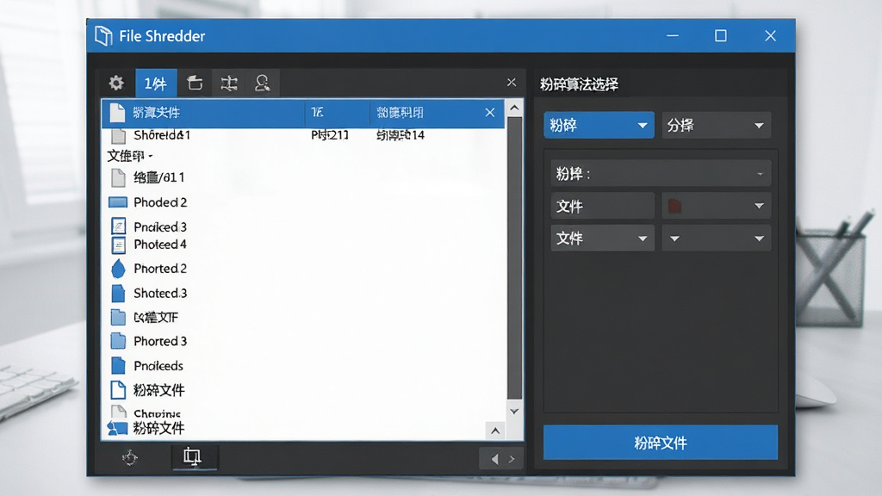This screenshot has width=882, height=496.
Task: Open the sliders adjustment tab
Action: (229, 84)
